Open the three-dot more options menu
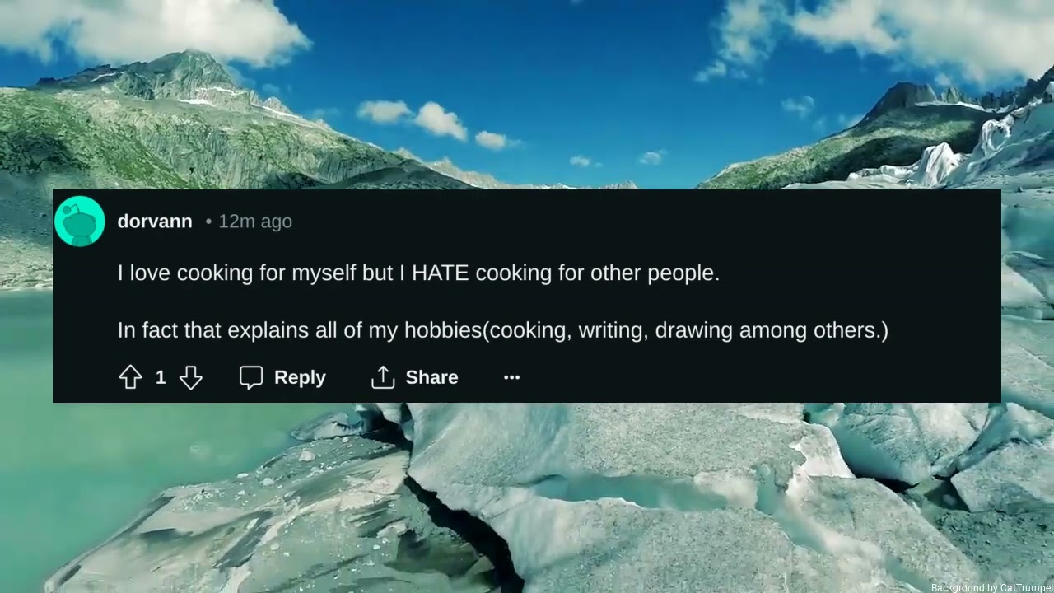Screen dimensions: 1054x593 (511, 377)
